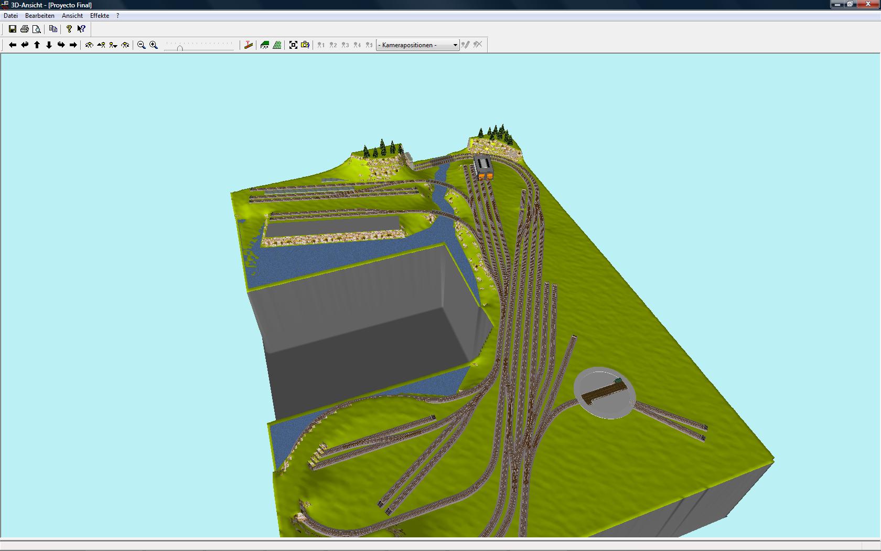
Task: Move the camera left with arrow icon
Action: 13,45
